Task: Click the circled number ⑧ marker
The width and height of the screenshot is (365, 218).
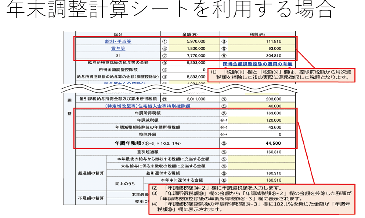Action: (x=224, y=56)
